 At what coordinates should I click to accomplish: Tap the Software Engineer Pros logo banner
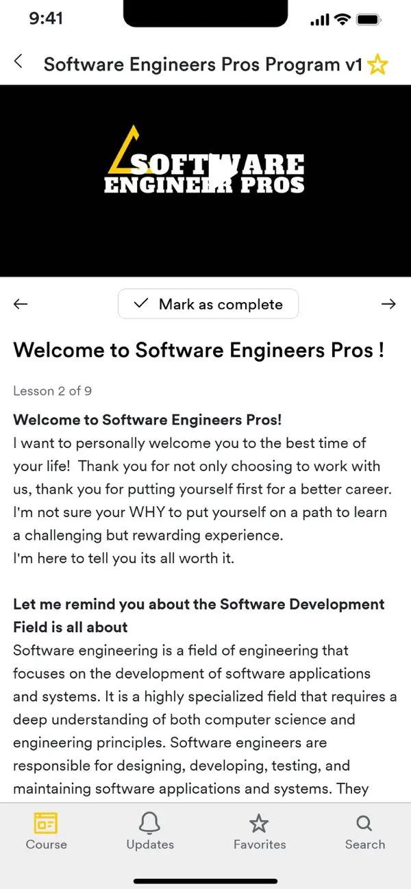coord(206,179)
